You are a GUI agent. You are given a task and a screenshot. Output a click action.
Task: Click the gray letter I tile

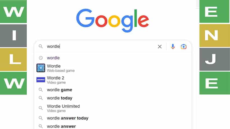(13, 36)
